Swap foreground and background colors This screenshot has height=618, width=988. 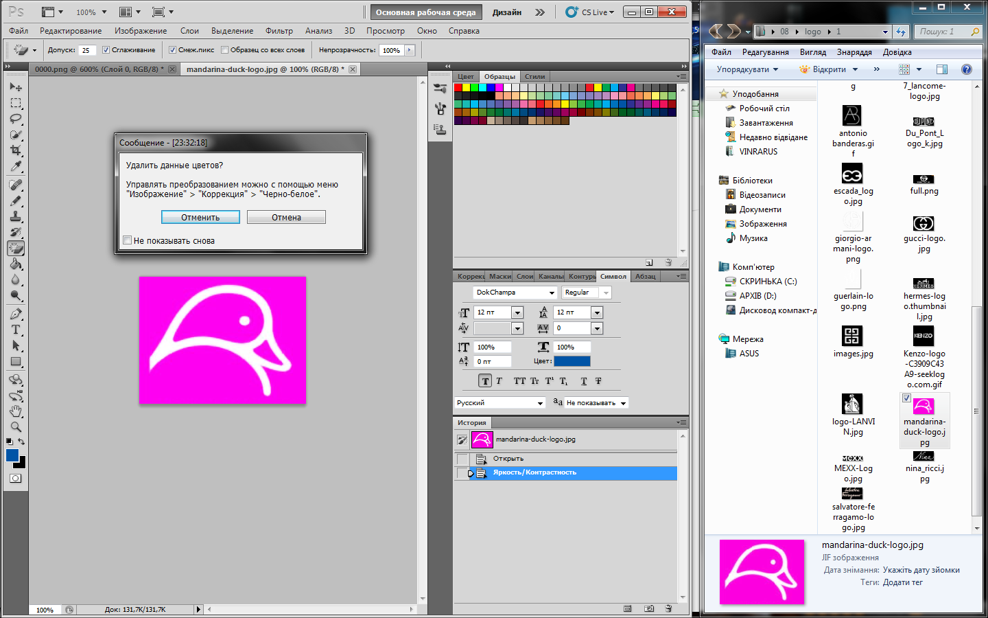coord(22,442)
